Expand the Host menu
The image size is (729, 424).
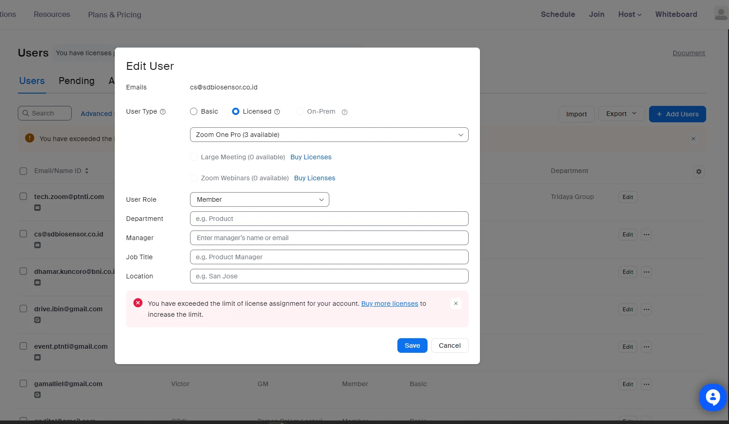click(x=630, y=14)
